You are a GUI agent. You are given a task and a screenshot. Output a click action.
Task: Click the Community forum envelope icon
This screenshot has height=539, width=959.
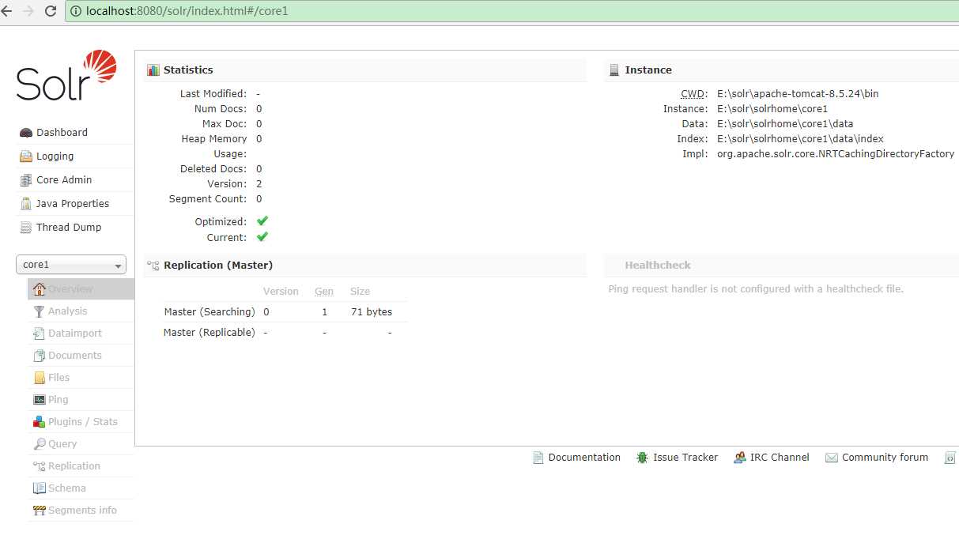tap(832, 458)
